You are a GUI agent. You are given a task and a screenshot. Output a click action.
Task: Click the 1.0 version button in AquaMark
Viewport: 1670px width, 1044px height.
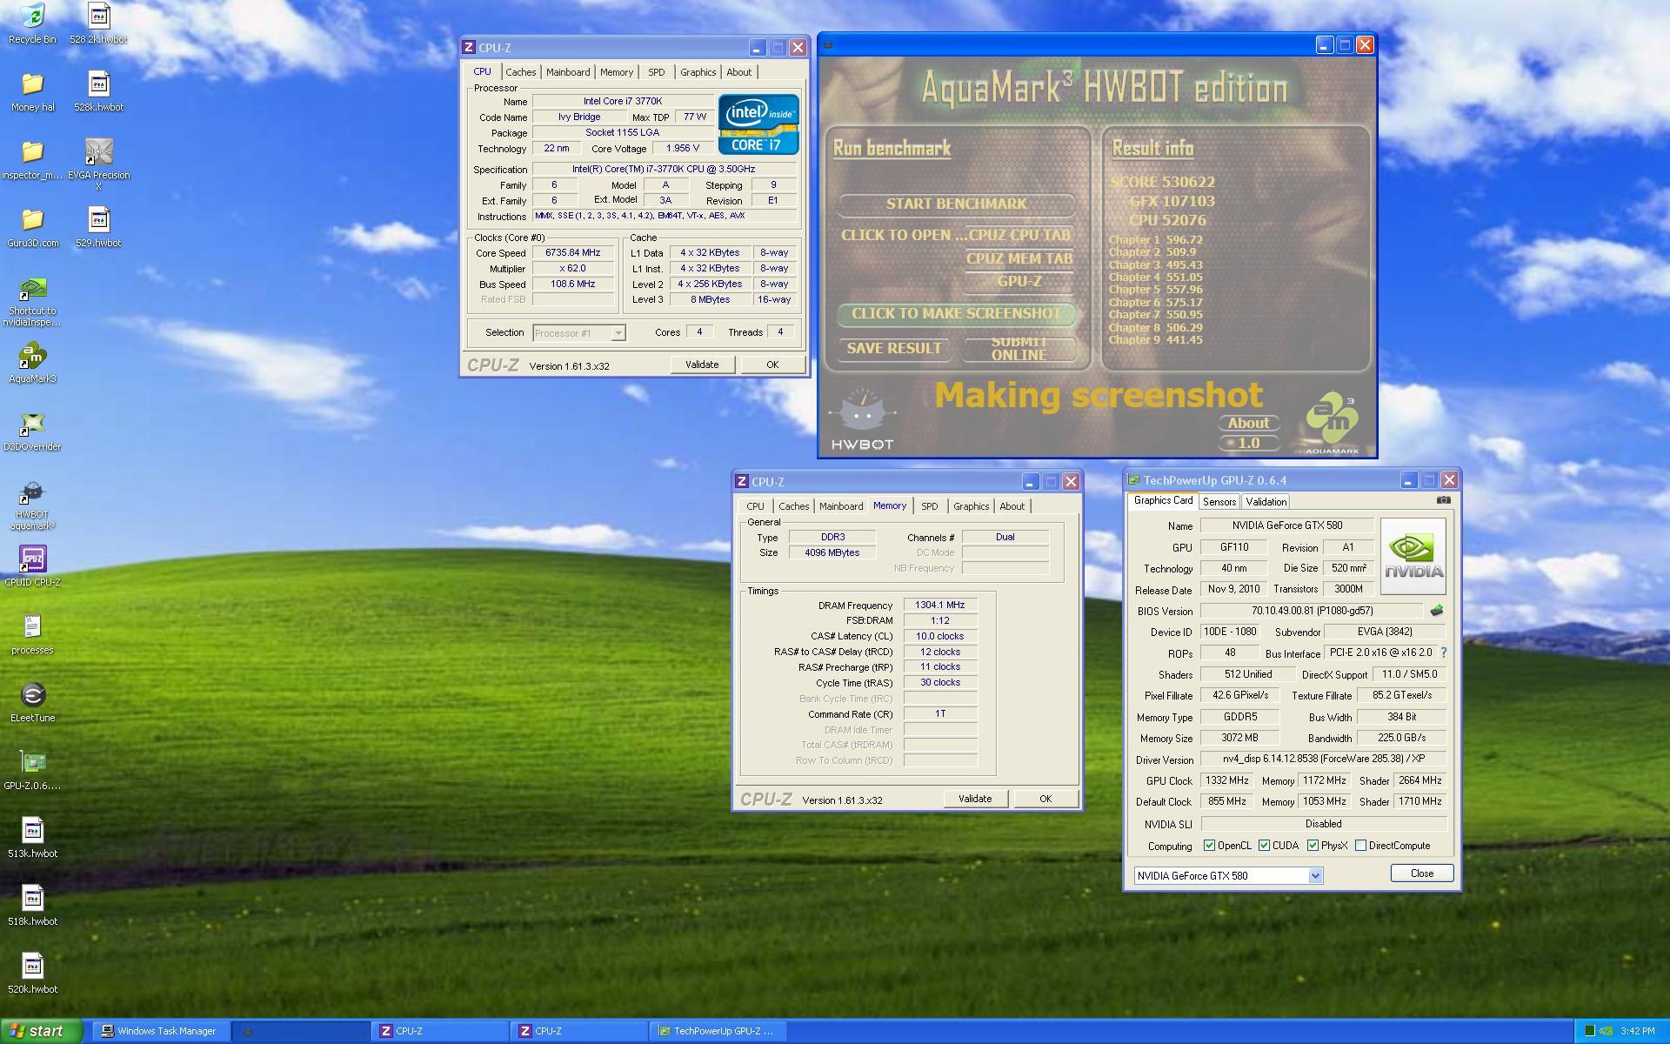click(1248, 443)
